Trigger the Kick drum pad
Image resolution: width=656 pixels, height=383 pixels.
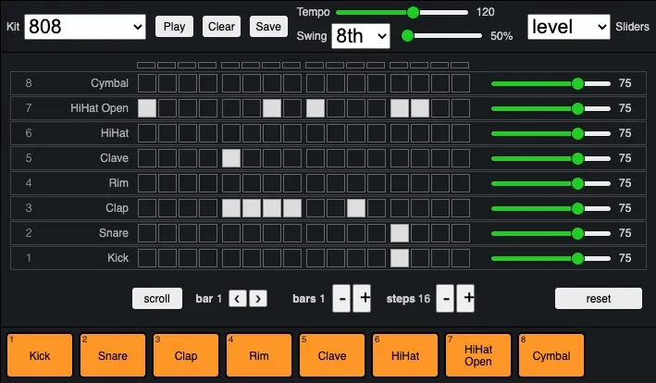(40, 355)
